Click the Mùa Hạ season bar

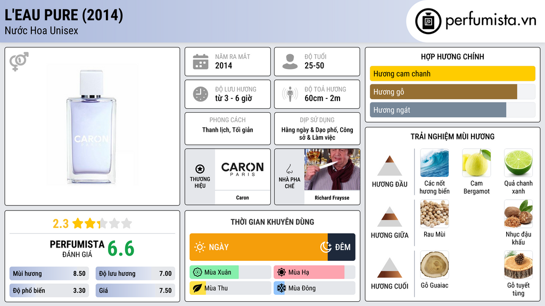(x=314, y=273)
